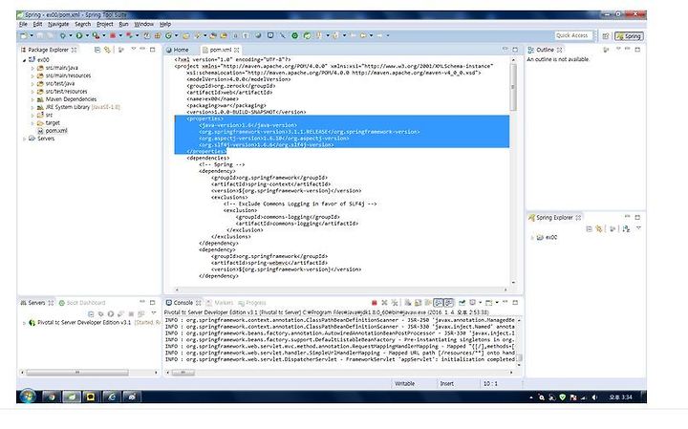The image size is (688, 429).
Task: Start the server in Servers view
Action: coord(111,314)
